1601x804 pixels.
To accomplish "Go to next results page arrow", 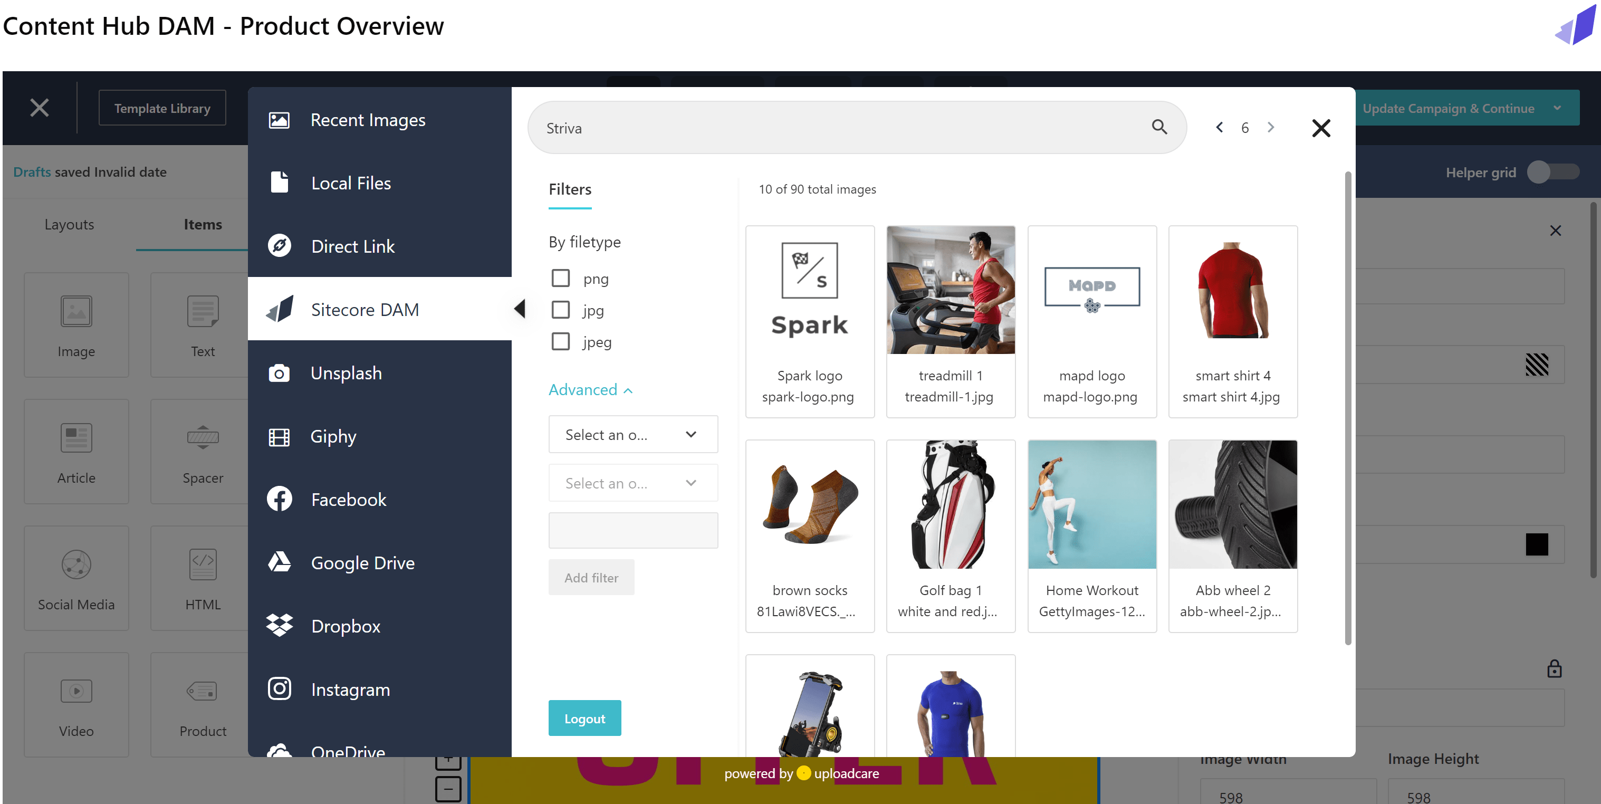I will [1271, 127].
